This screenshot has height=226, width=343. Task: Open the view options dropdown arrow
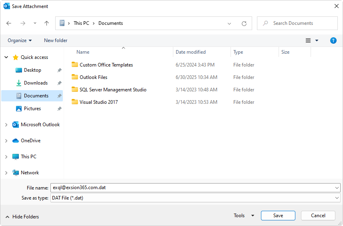tap(317, 40)
